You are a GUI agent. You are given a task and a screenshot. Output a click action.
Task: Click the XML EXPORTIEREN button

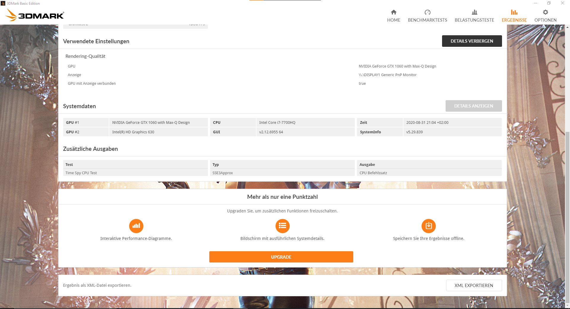pos(474,285)
